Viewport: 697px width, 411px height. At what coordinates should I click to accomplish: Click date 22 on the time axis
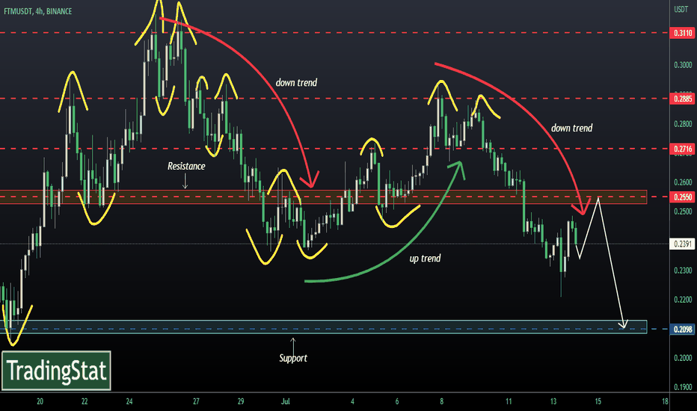click(85, 401)
